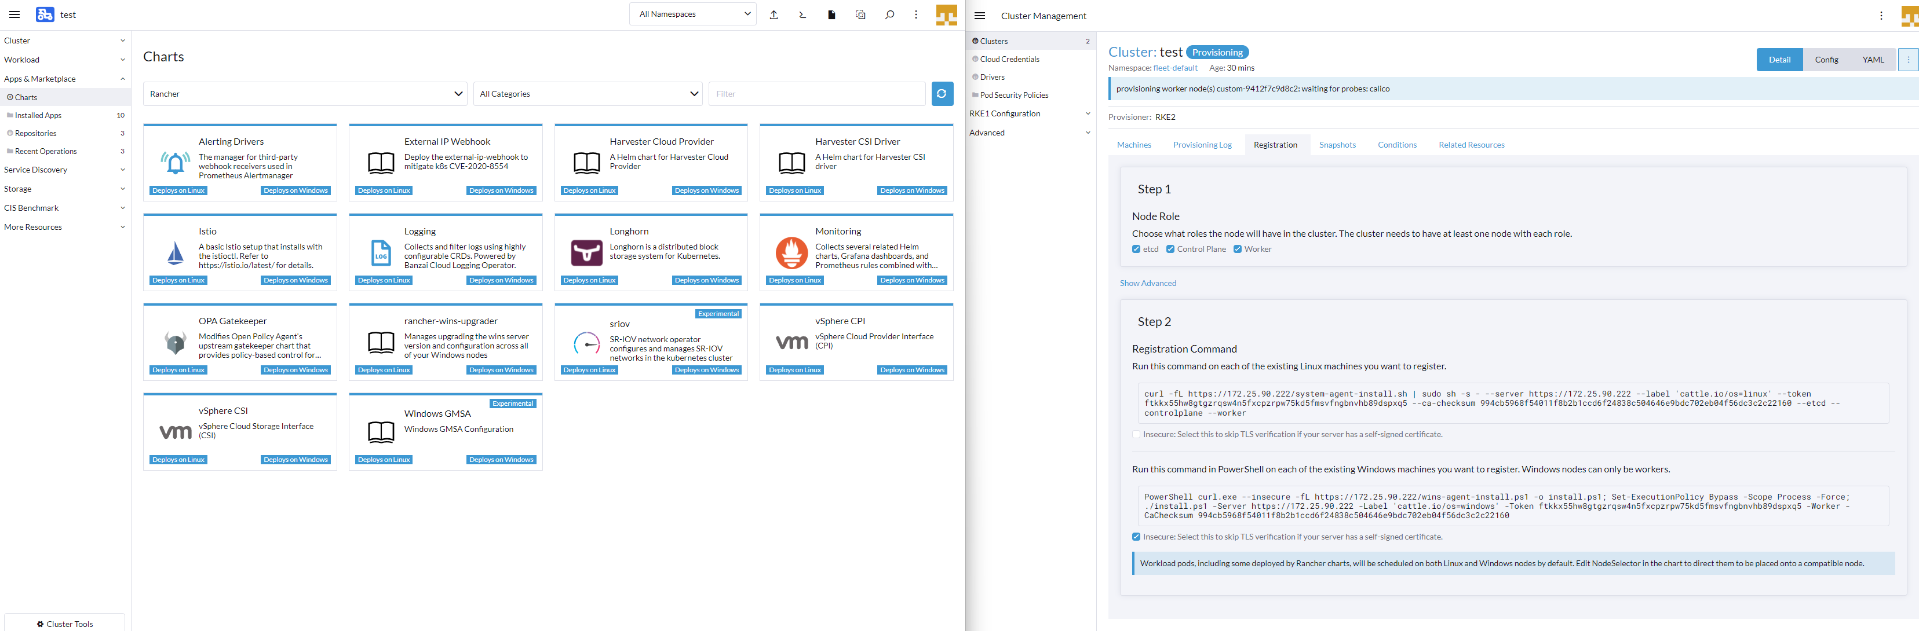The height and width of the screenshot is (631, 1919).
Task: Open the fleet-default namespace link
Action: 1175,68
